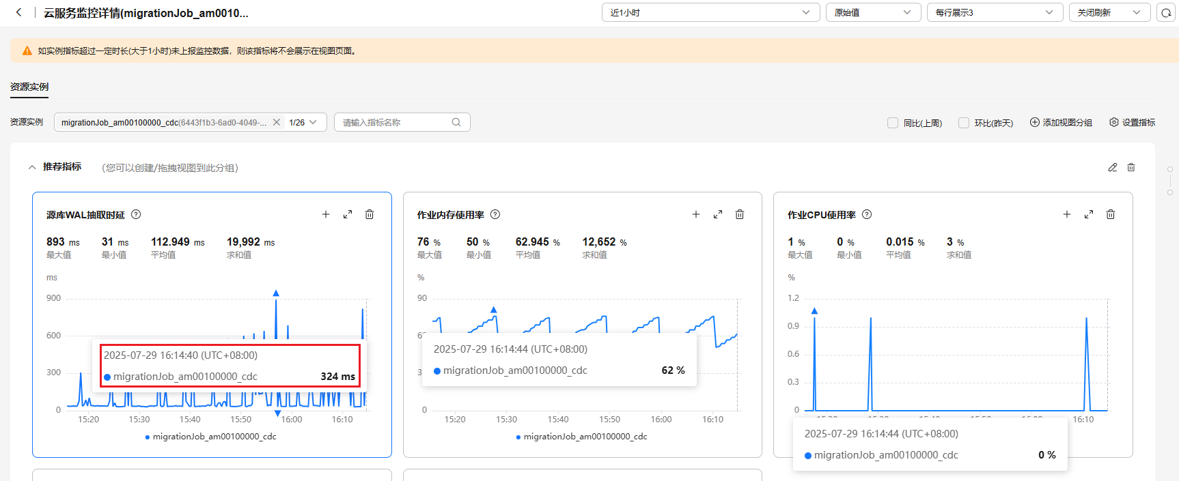Click the 324 ms value in WAL tooltip
The width and height of the screenshot is (1179, 481).
pos(338,377)
